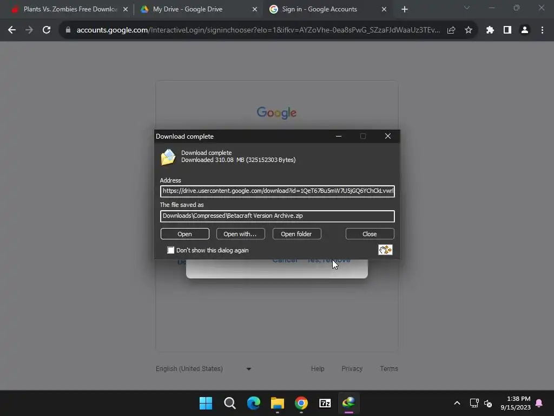Close the Sign in - Google Accounts tab
Screen dimensions: 554x416
(x=384, y=10)
